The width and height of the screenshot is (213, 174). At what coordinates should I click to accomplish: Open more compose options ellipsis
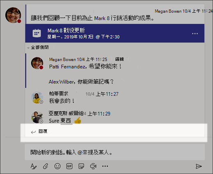(105, 166)
